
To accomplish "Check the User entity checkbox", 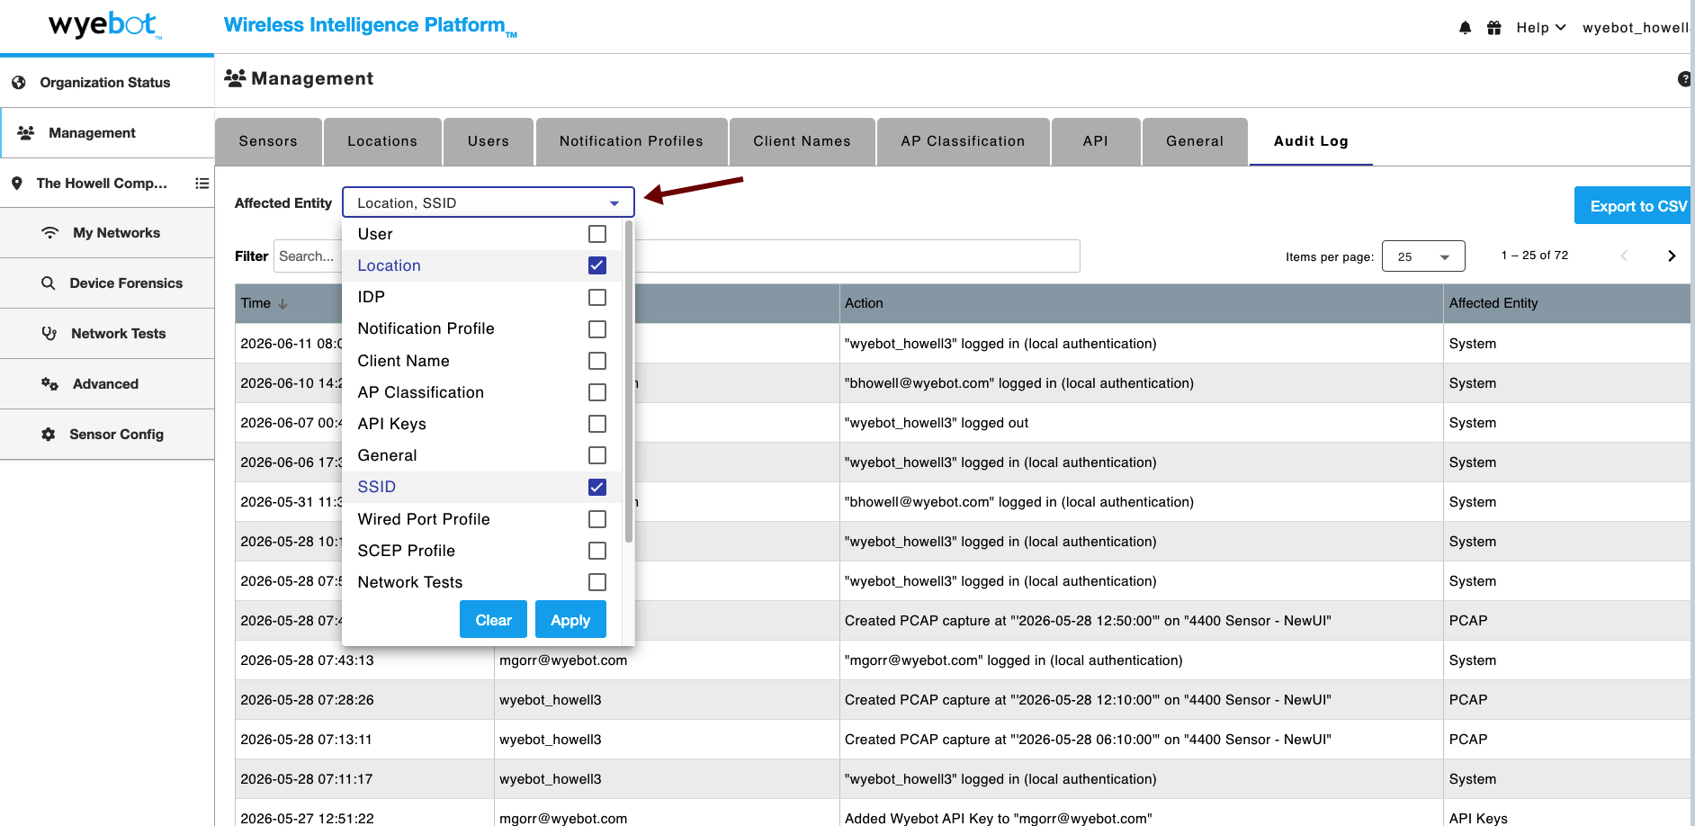I will 597,234.
